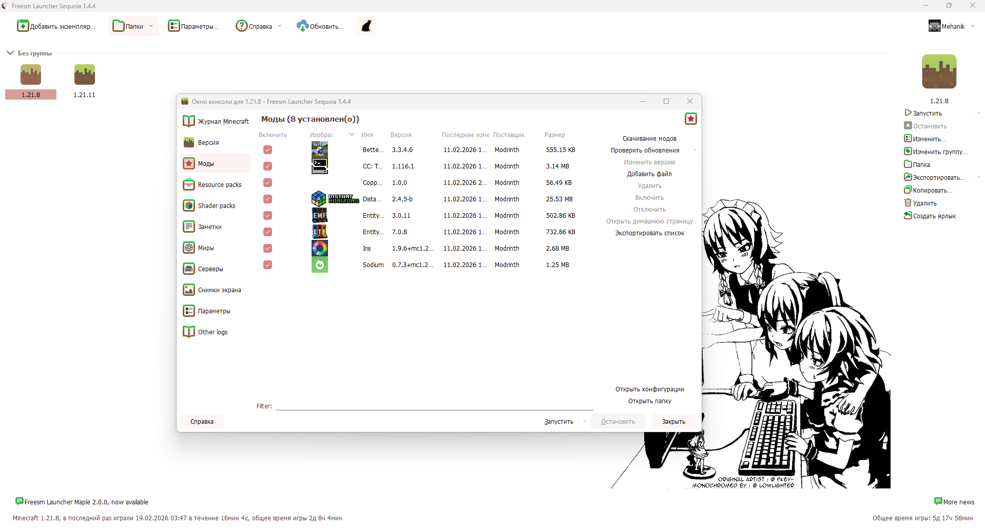The width and height of the screenshot is (985, 528).
Task: Switch to the Resource packs tab
Action: click(216, 184)
